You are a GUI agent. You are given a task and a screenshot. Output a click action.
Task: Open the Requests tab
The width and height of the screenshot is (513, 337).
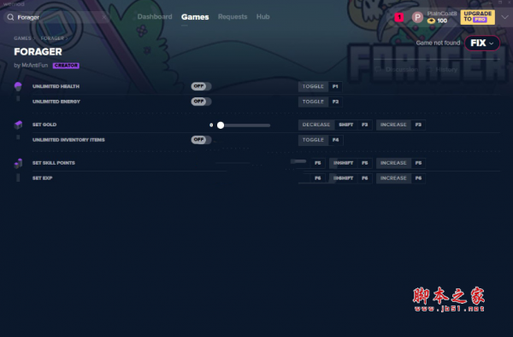(x=233, y=17)
